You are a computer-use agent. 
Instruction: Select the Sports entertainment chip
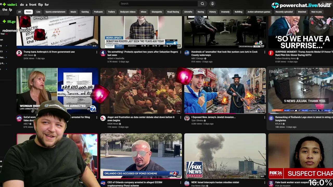click(x=55, y=12)
